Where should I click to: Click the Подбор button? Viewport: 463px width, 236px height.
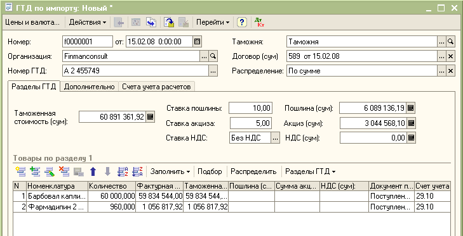(x=210, y=171)
